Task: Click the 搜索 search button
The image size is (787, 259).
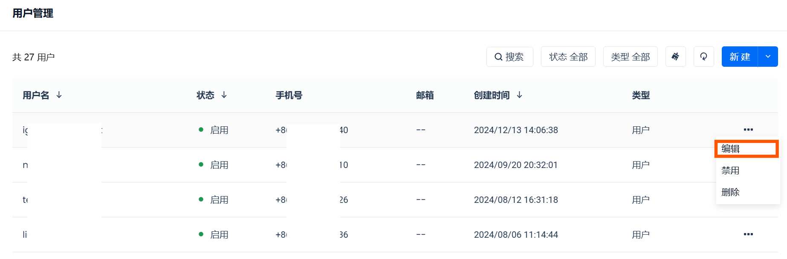Action: 509,57
